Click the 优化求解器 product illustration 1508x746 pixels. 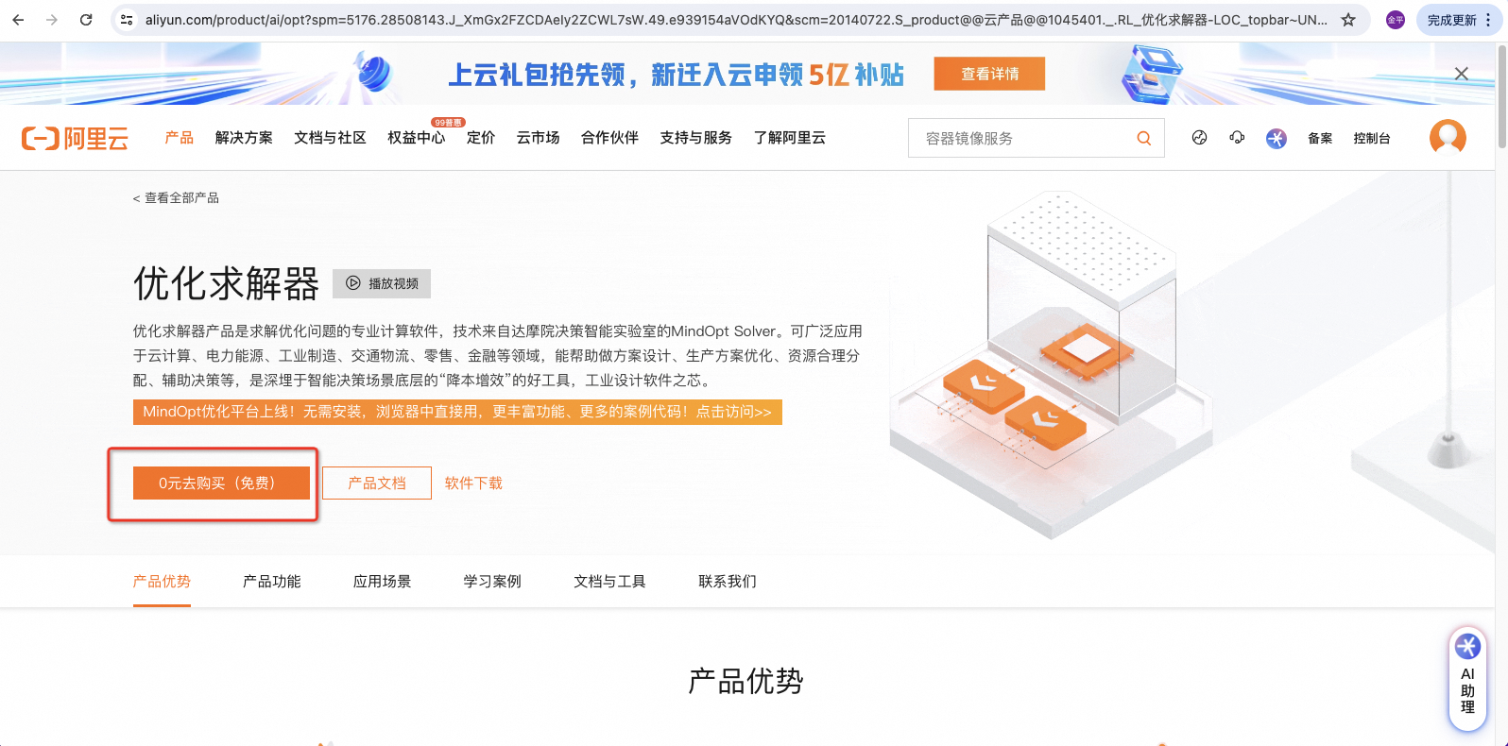click(1051, 364)
